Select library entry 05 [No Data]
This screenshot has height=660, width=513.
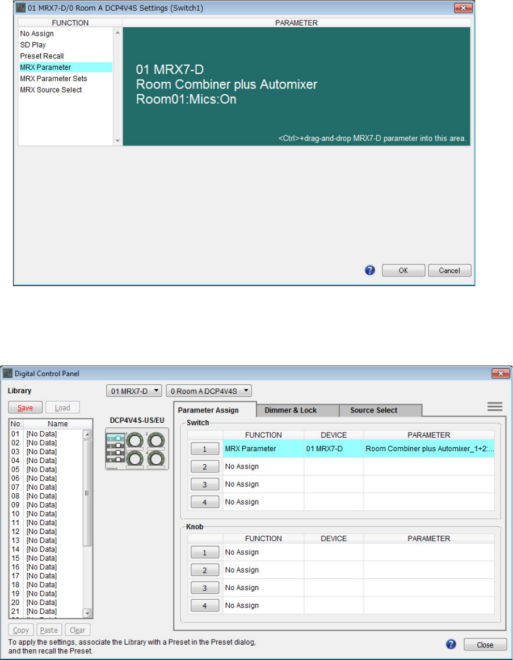click(x=47, y=469)
